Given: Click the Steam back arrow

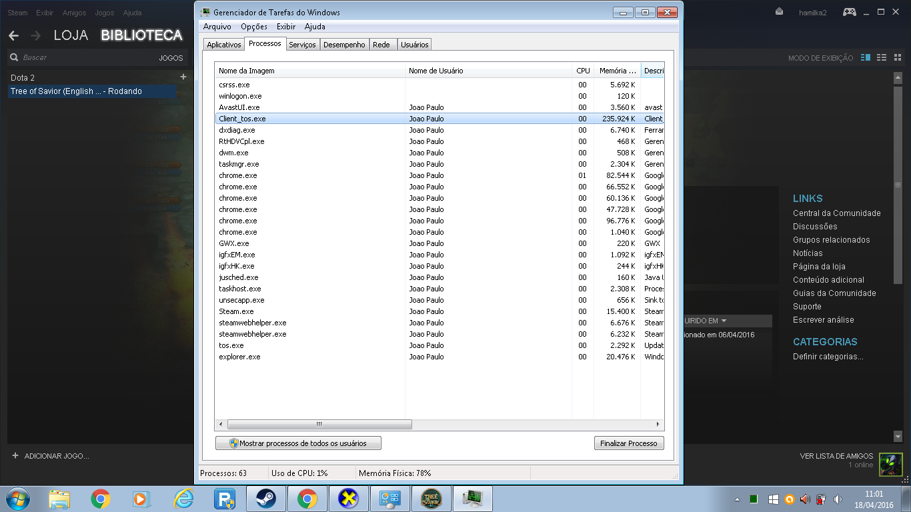Looking at the screenshot, I should pyautogui.click(x=13, y=35).
